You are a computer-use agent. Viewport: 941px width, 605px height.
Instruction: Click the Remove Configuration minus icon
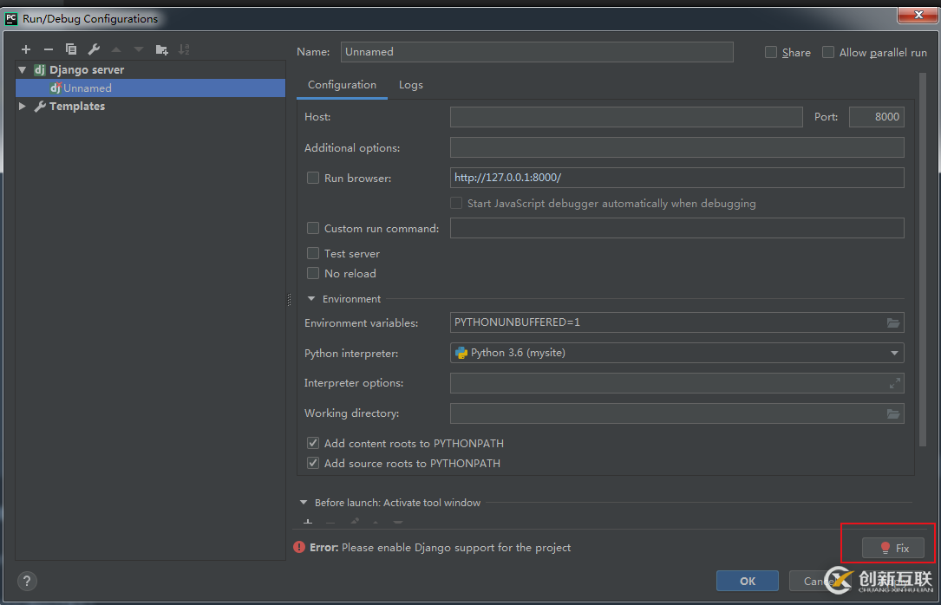click(x=49, y=49)
